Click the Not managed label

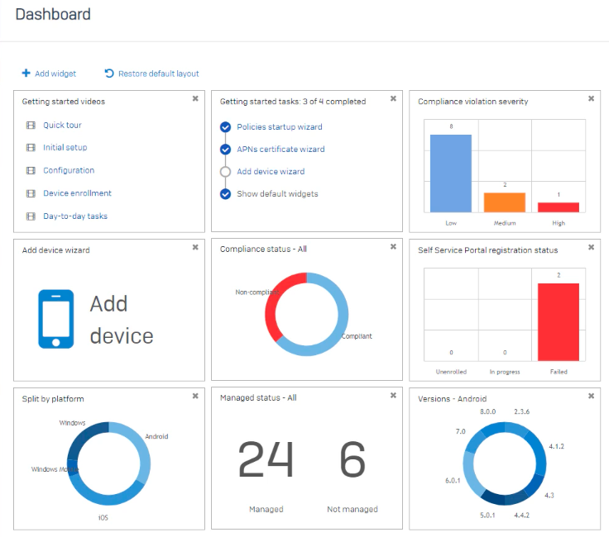click(x=352, y=509)
